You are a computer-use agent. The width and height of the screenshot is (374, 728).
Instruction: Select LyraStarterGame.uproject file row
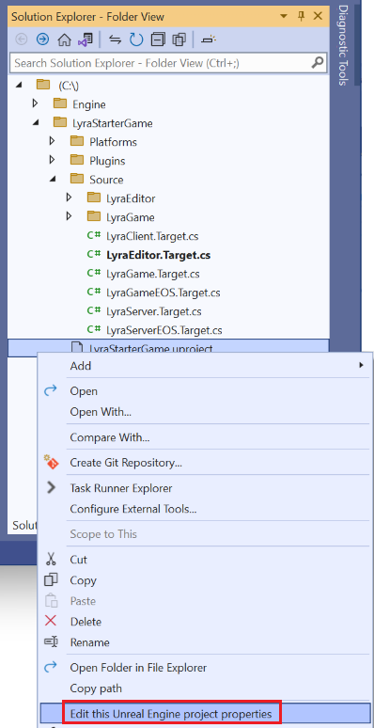coord(168,347)
